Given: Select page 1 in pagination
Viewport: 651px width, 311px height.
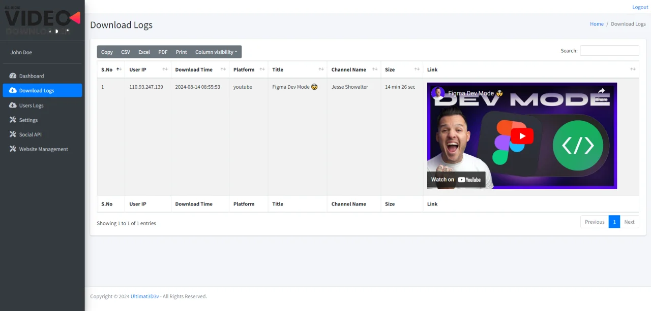Looking at the screenshot, I should coord(614,222).
